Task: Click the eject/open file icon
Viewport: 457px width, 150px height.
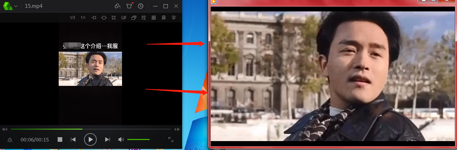Action: (10, 140)
